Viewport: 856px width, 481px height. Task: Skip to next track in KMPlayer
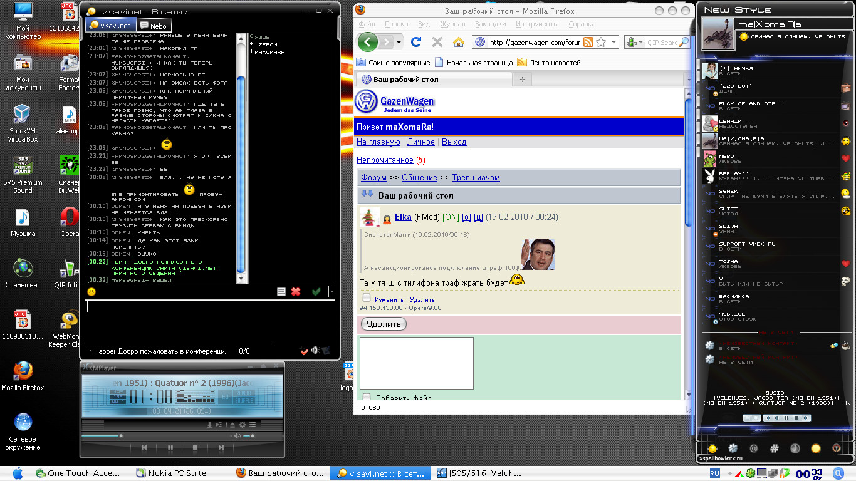221,448
